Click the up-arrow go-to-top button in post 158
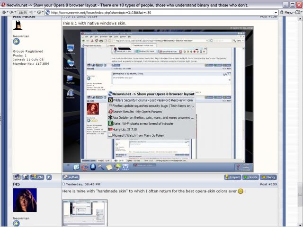 (x=49, y=177)
